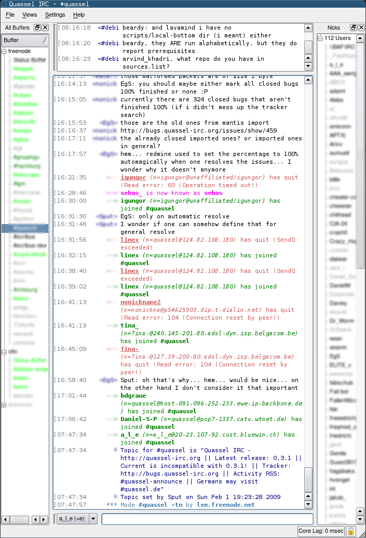Screen dimensions: 366x538
Task: Open http://bugs.quassel-irc.org tracker link in topic
Action: tap(169, 474)
